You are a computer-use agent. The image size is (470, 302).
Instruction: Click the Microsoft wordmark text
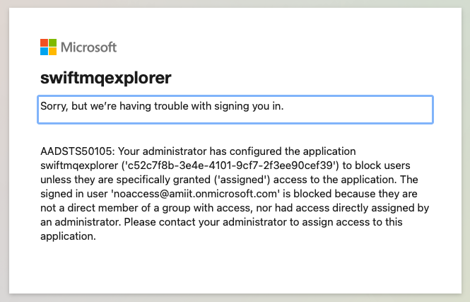88,47
